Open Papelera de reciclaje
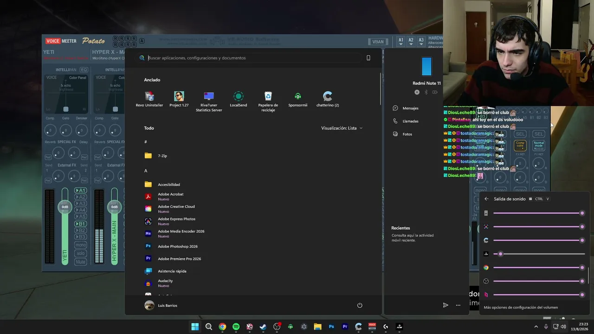The height and width of the screenshot is (334, 594). (x=268, y=102)
